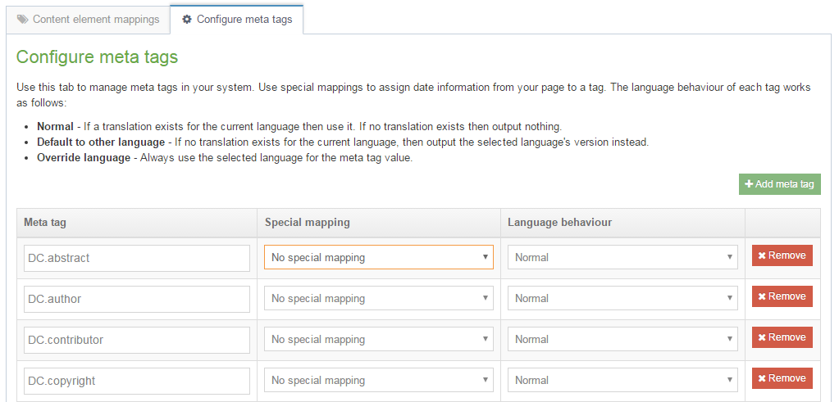Click the X icon on DC.abstract Remove button
Image resolution: width=839 pixels, height=402 pixels.
[x=763, y=255]
